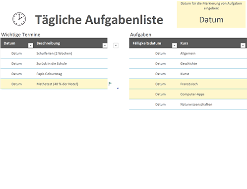The image size is (247, 189).
Task: Open the Kurs column filter dropdown
Action: (243, 46)
